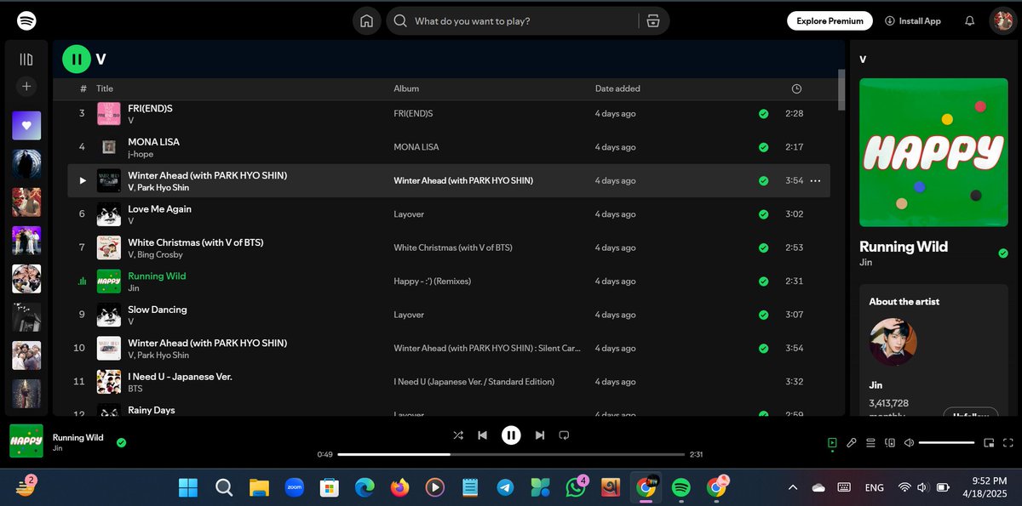Show hidden tray icons chevron
This screenshot has height=506, width=1022.
click(793, 487)
